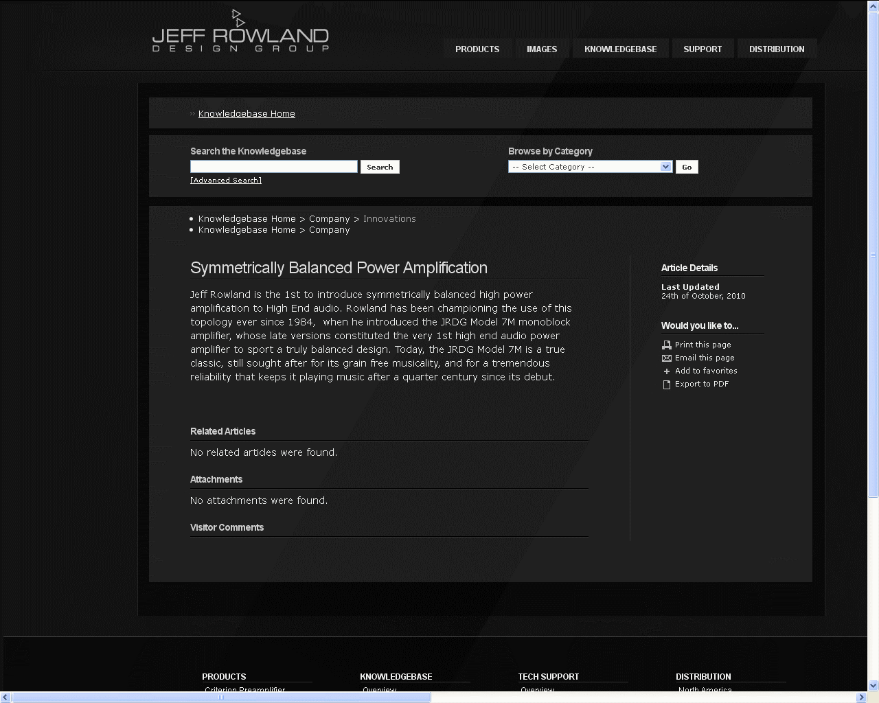Open the KNOWLEDGEBASE menu
This screenshot has width=879, height=703.
click(x=620, y=49)
